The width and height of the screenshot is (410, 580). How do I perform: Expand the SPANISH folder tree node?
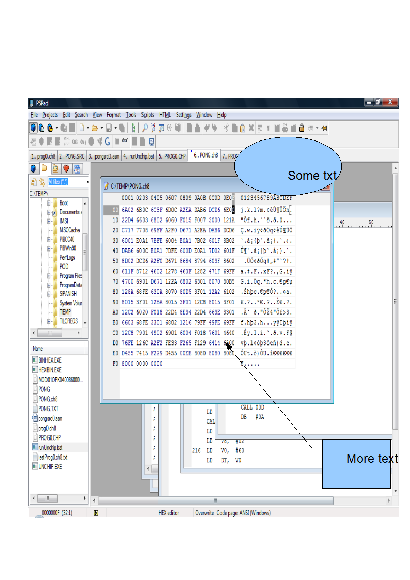(49, 294)
